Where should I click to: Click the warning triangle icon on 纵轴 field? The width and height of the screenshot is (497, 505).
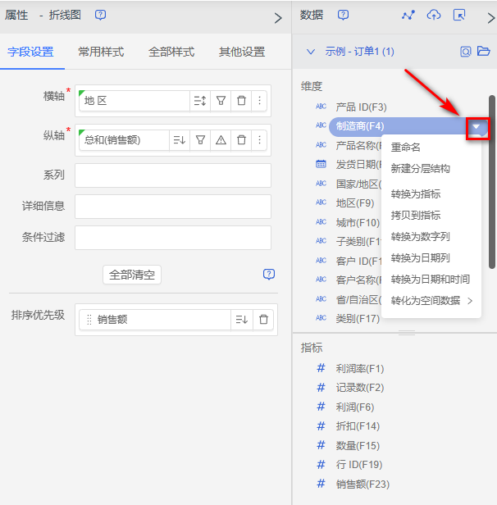tap(221, 140)
